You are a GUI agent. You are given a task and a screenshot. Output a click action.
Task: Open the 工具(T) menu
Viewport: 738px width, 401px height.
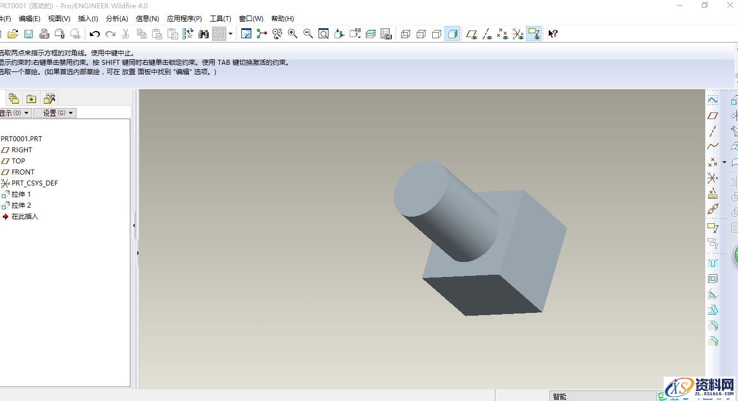[220, 19]
